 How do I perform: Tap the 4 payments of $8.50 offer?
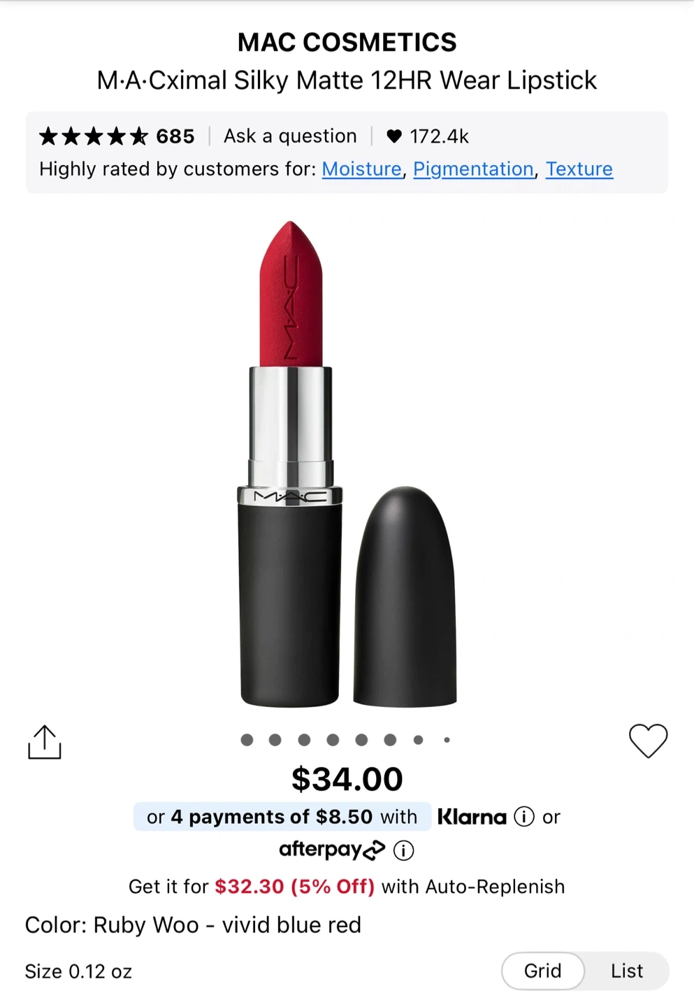[282, 817]
